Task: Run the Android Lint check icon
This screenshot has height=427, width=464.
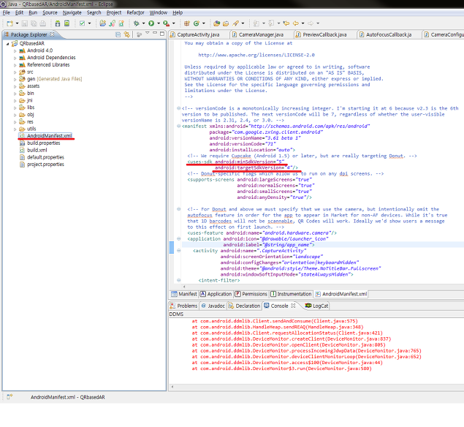Action: point(83,23)
